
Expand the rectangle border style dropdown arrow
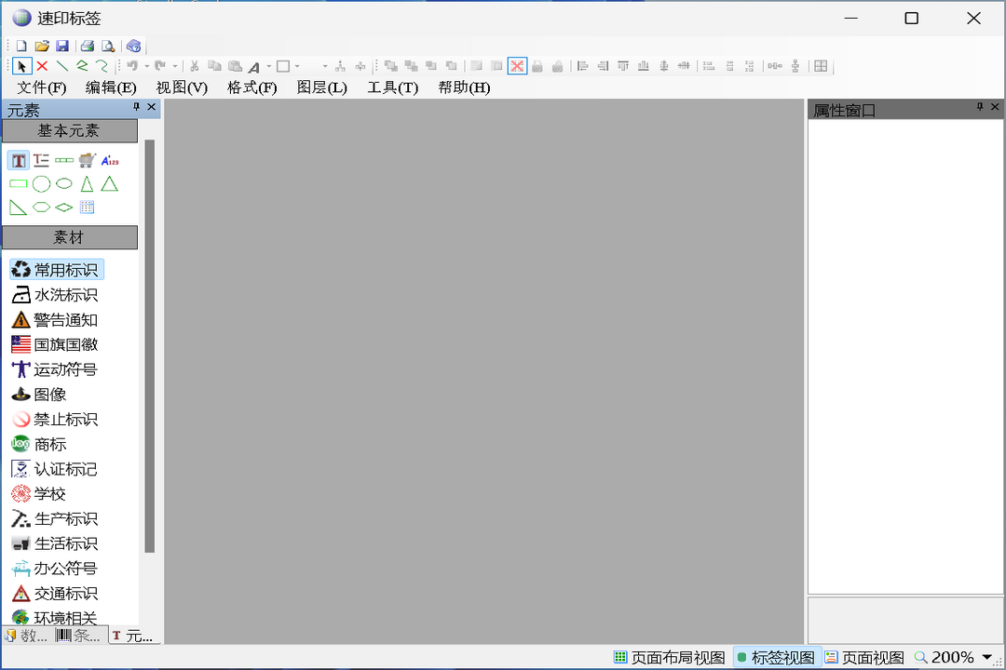[297, 66]
